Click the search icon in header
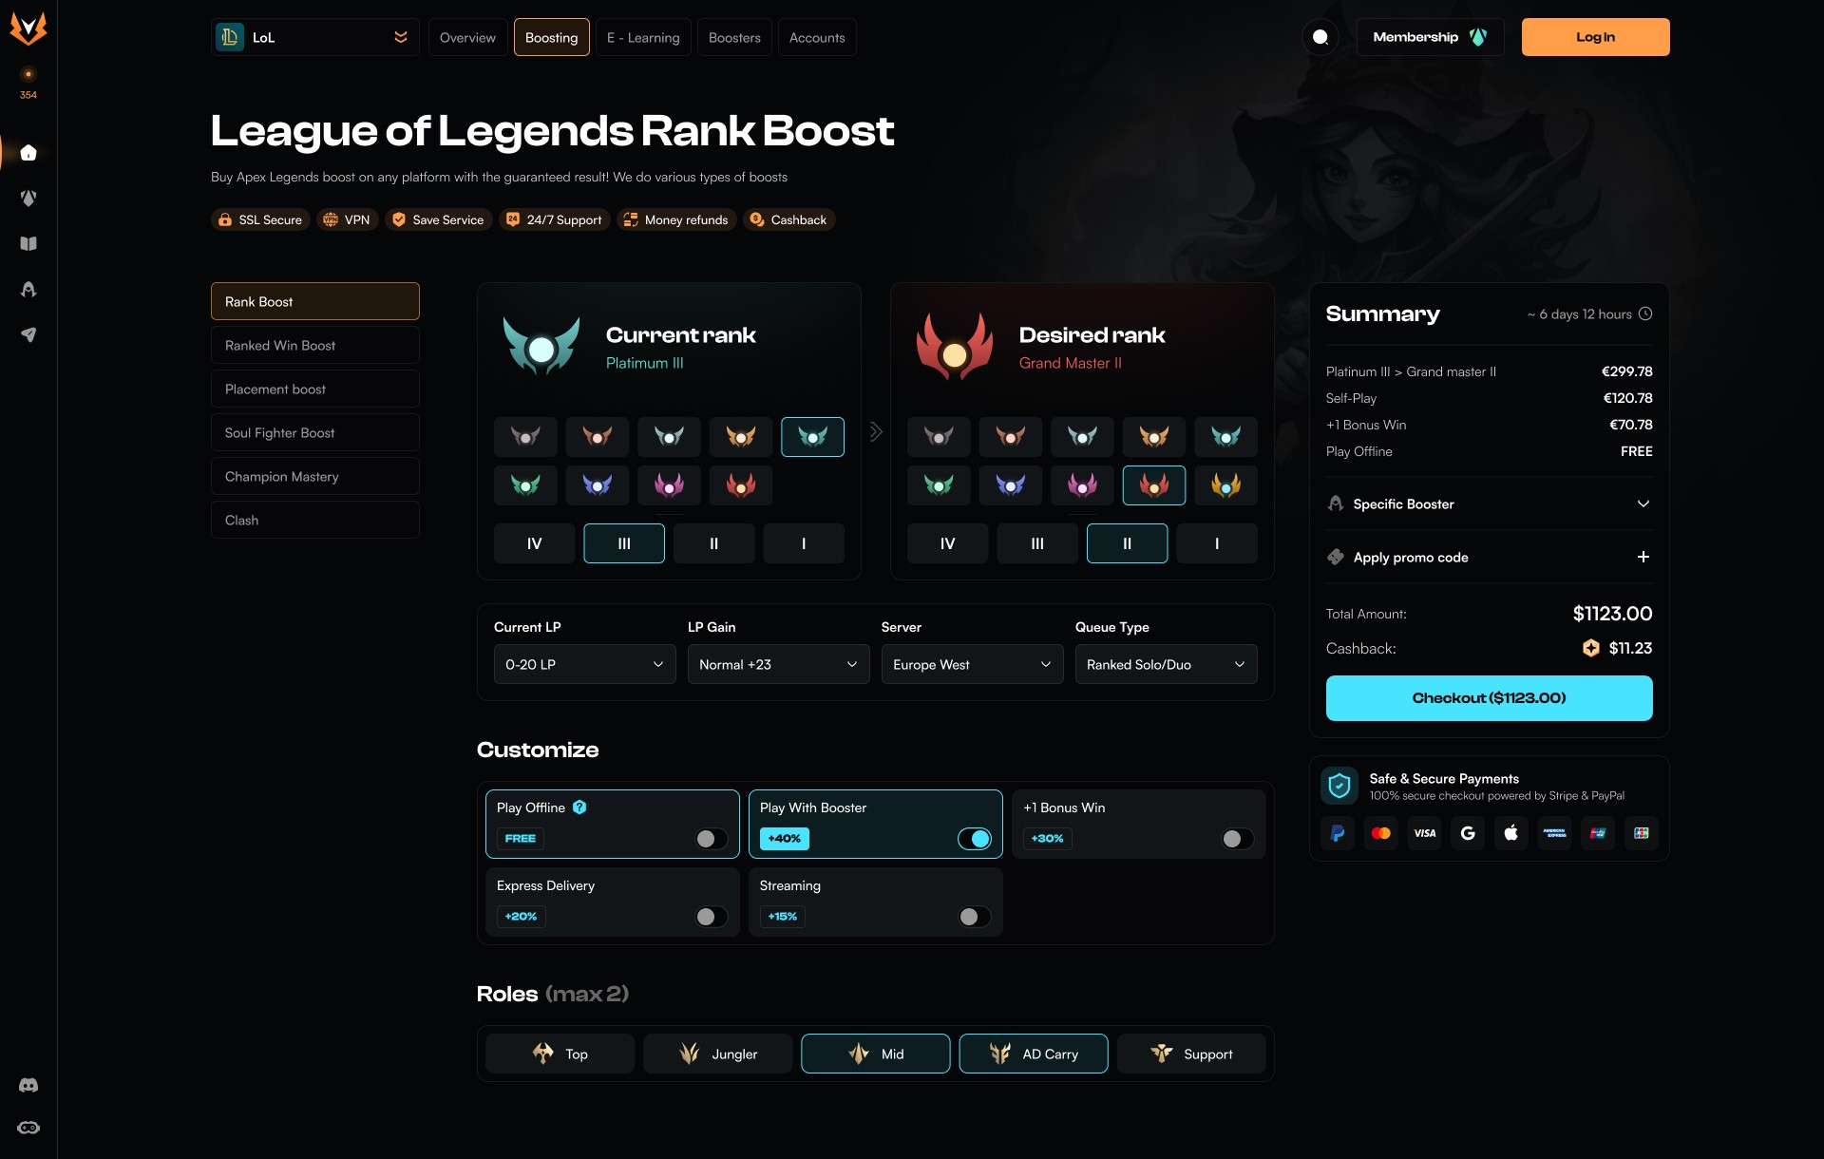The image size is (1824, 1159). 1320,37
